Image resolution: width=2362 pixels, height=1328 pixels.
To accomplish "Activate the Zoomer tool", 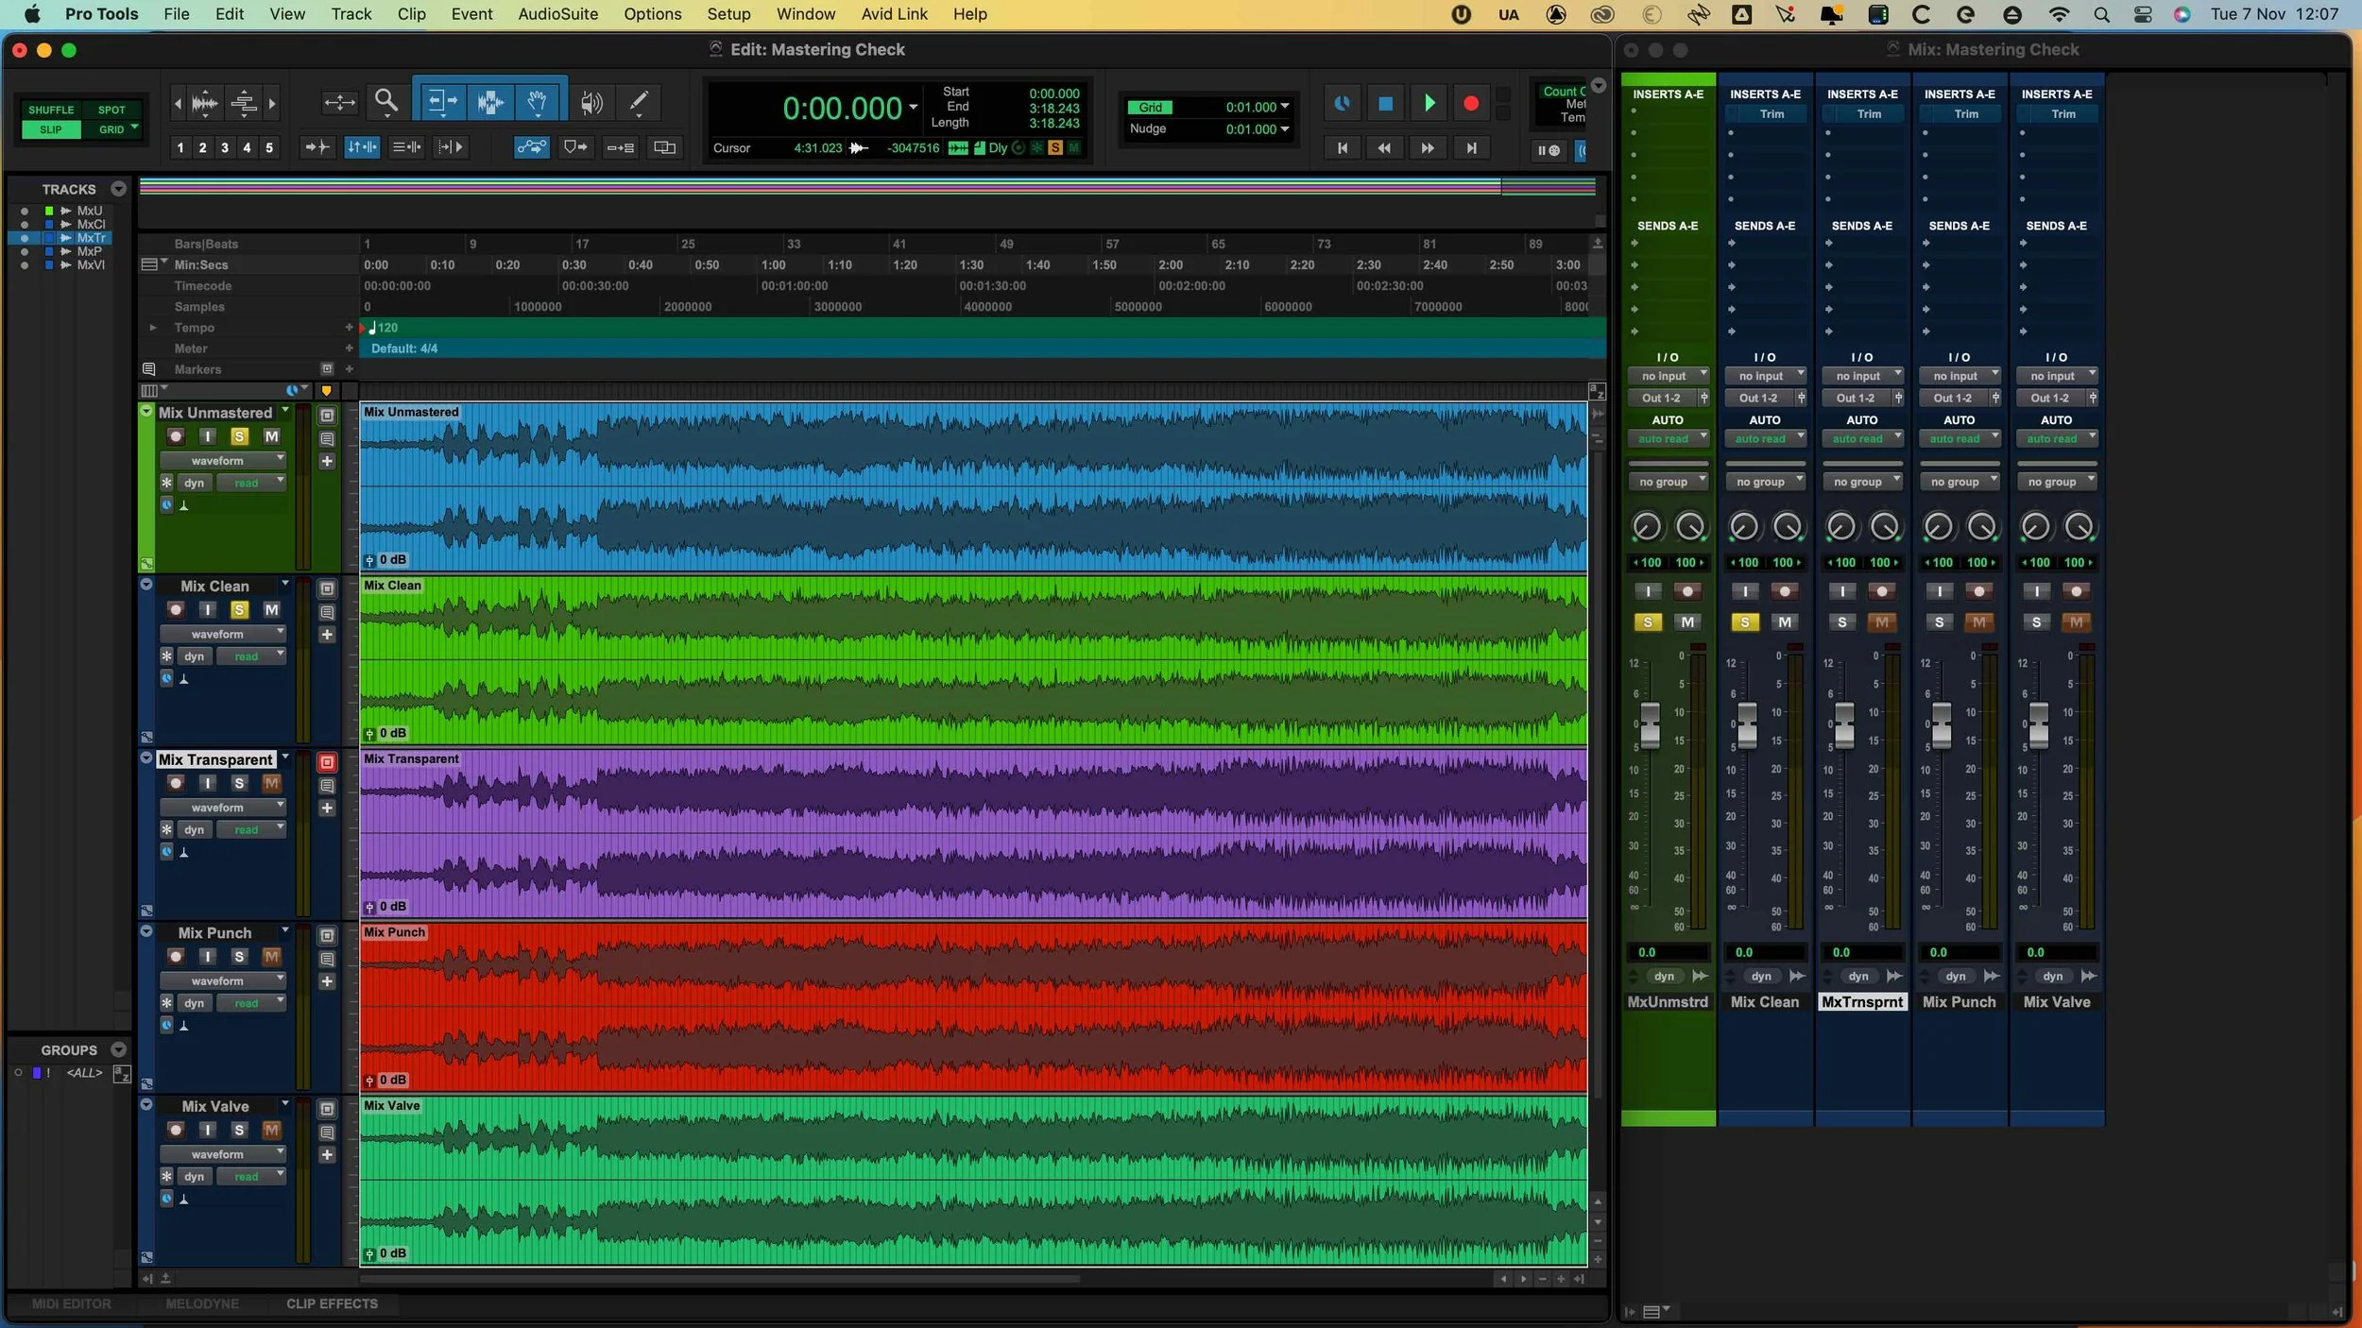I will pos(386,101).
